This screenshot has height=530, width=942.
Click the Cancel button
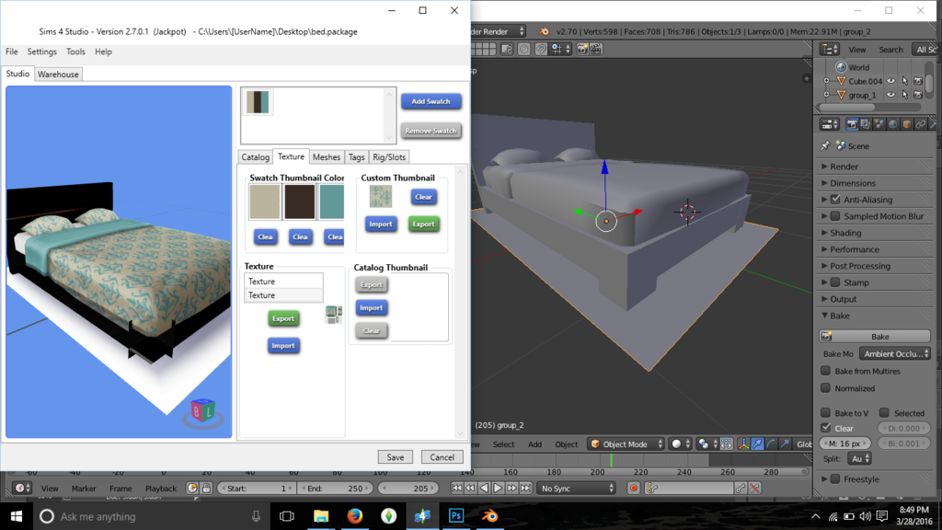[442, 457]
